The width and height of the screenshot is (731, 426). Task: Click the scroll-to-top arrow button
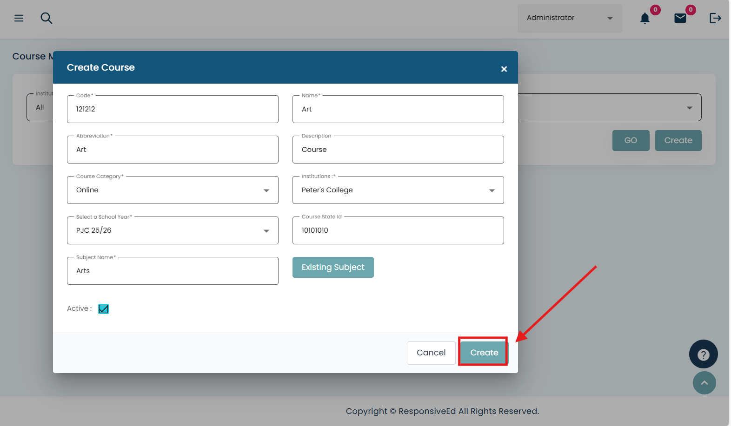pyautogui.click(x=704, y=383)
